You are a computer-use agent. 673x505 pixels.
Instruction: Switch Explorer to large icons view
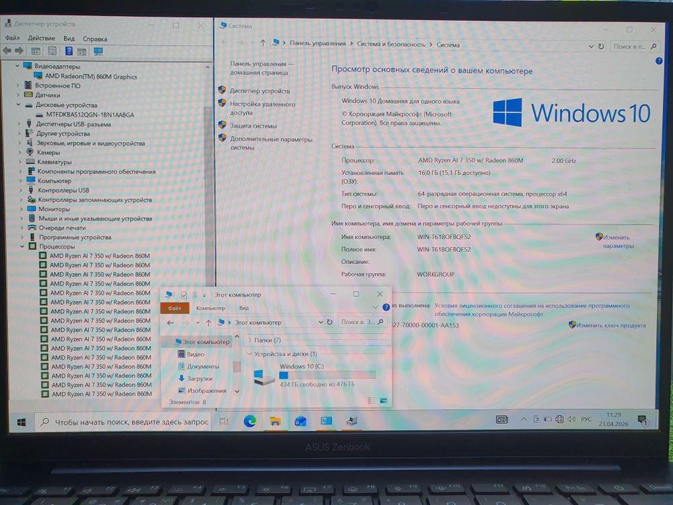384,400
